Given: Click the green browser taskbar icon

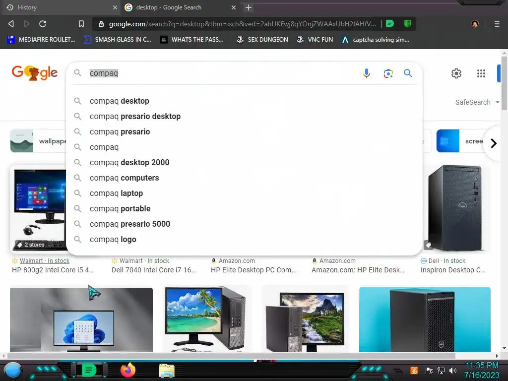Looking at the screenshot, I should [x=89, y=370].
